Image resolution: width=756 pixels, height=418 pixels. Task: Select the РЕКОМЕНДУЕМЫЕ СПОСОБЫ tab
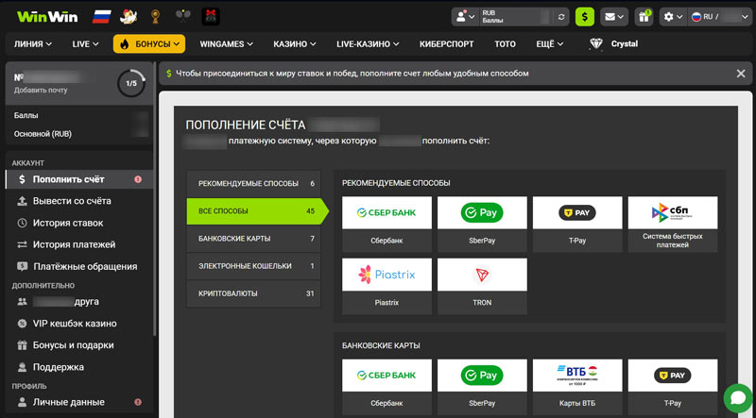[253, 183]
